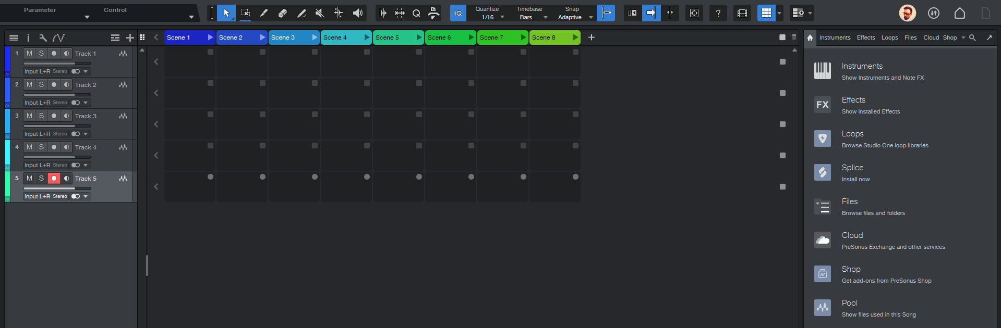Switch to browser Loops tab
This screenshot has width=1001, height=328.
tap(890, 37)
